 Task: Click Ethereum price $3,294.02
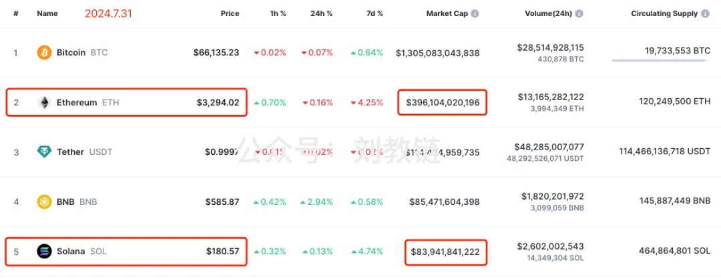point(218,103)
